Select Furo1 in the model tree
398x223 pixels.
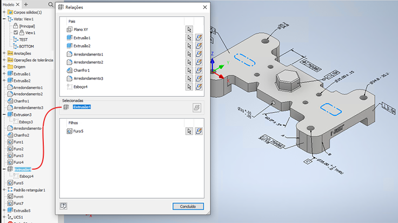point(18,142)
